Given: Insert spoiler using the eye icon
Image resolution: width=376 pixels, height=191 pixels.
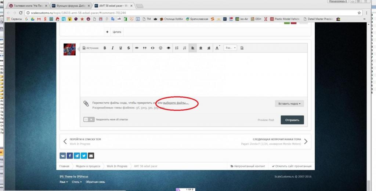Looking at the screenshot, I should pos(169,48).
